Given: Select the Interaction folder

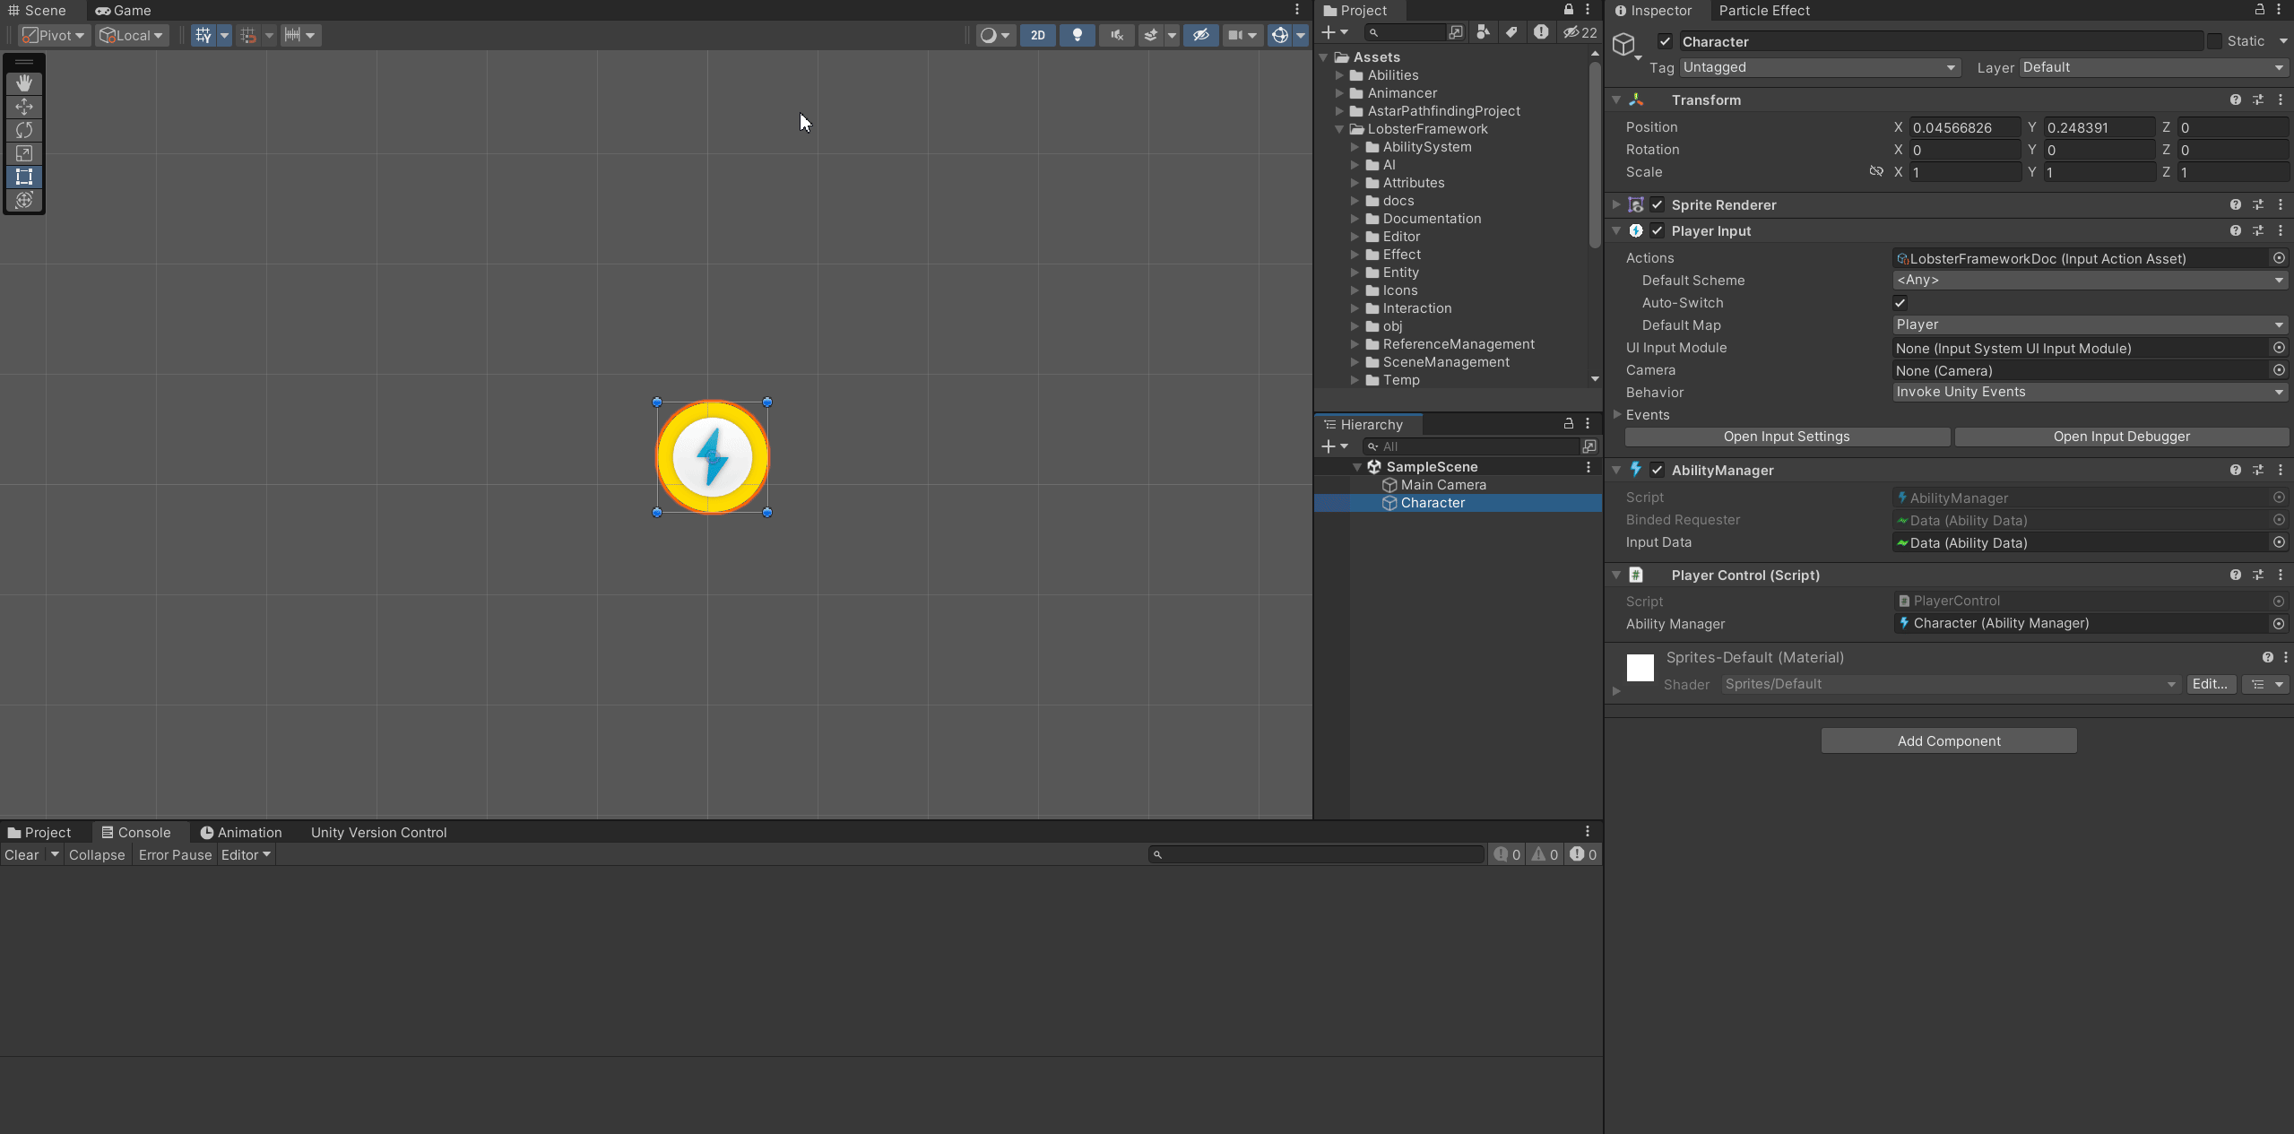Looking at the screenshot, I should coord(1416,308).
